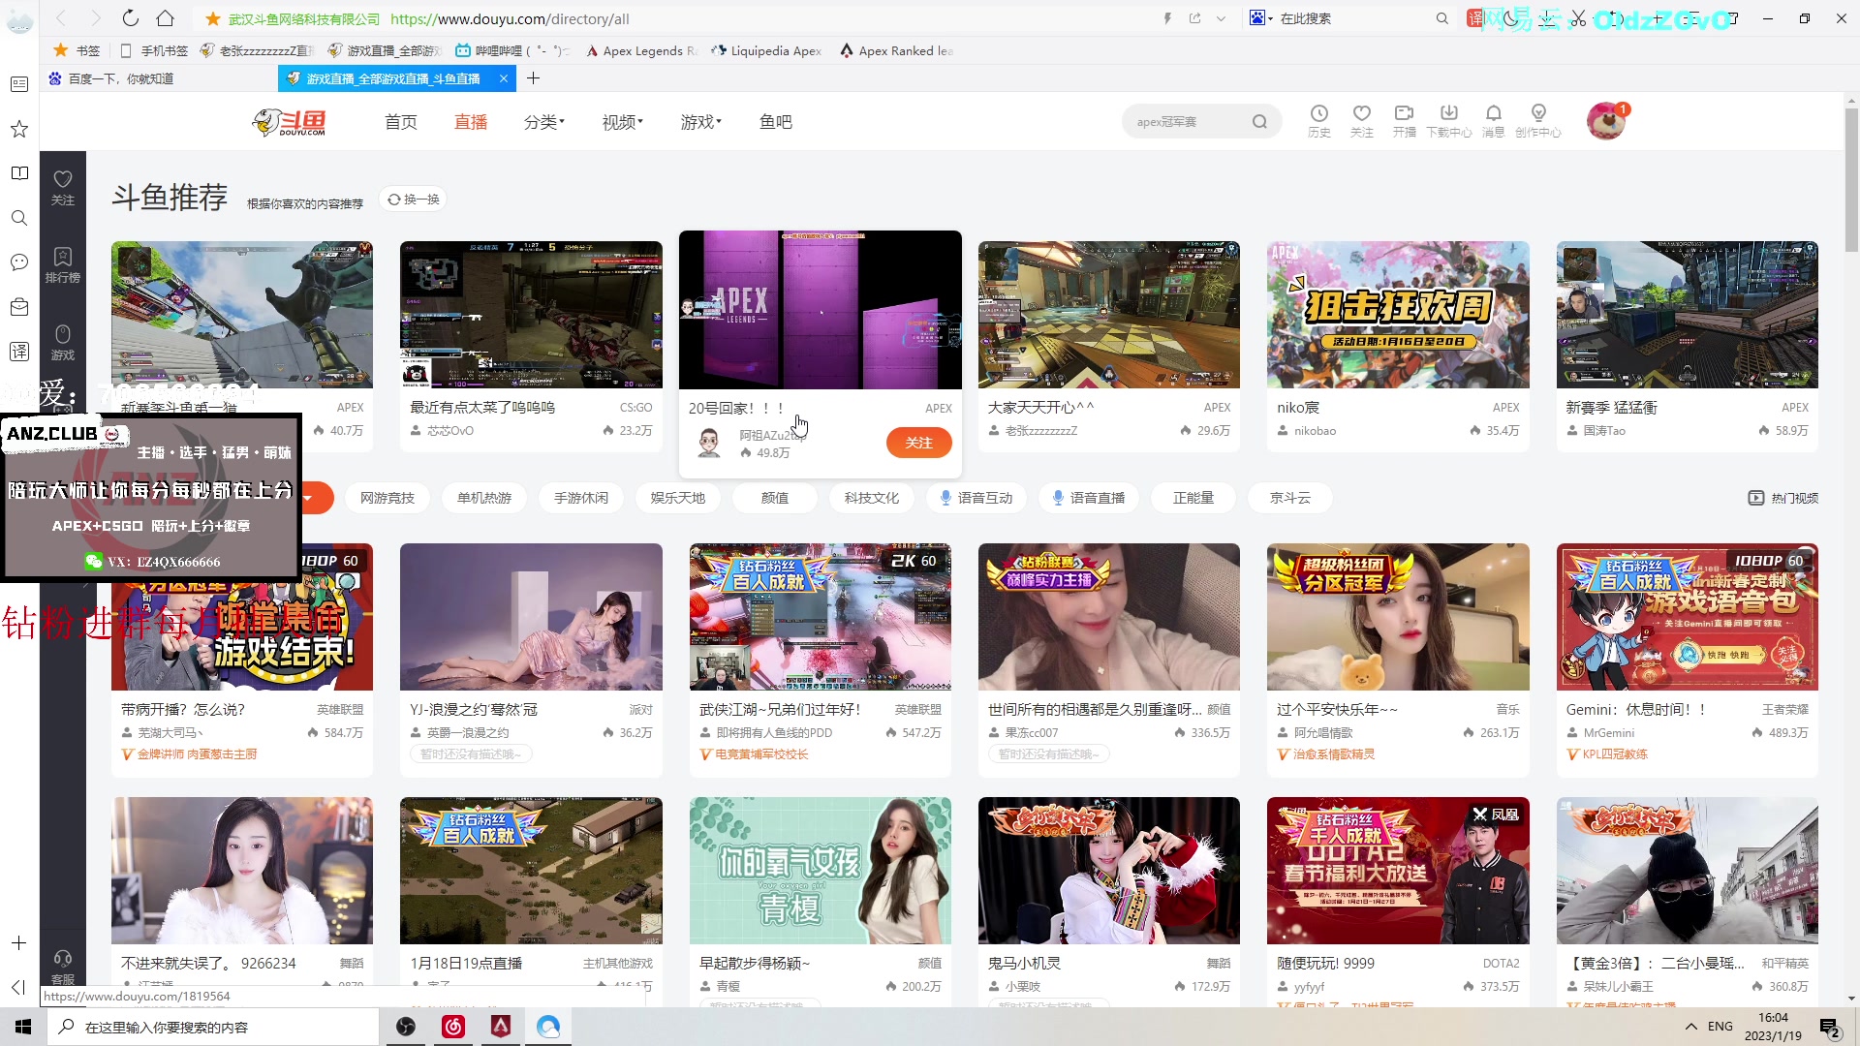1860x1046 pixels.
Task: Open 客服 headset icon in dark sidebar
Action: [x=62, y=967]
